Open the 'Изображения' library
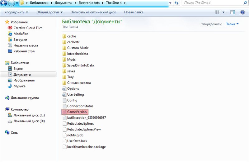 point(24,80)
